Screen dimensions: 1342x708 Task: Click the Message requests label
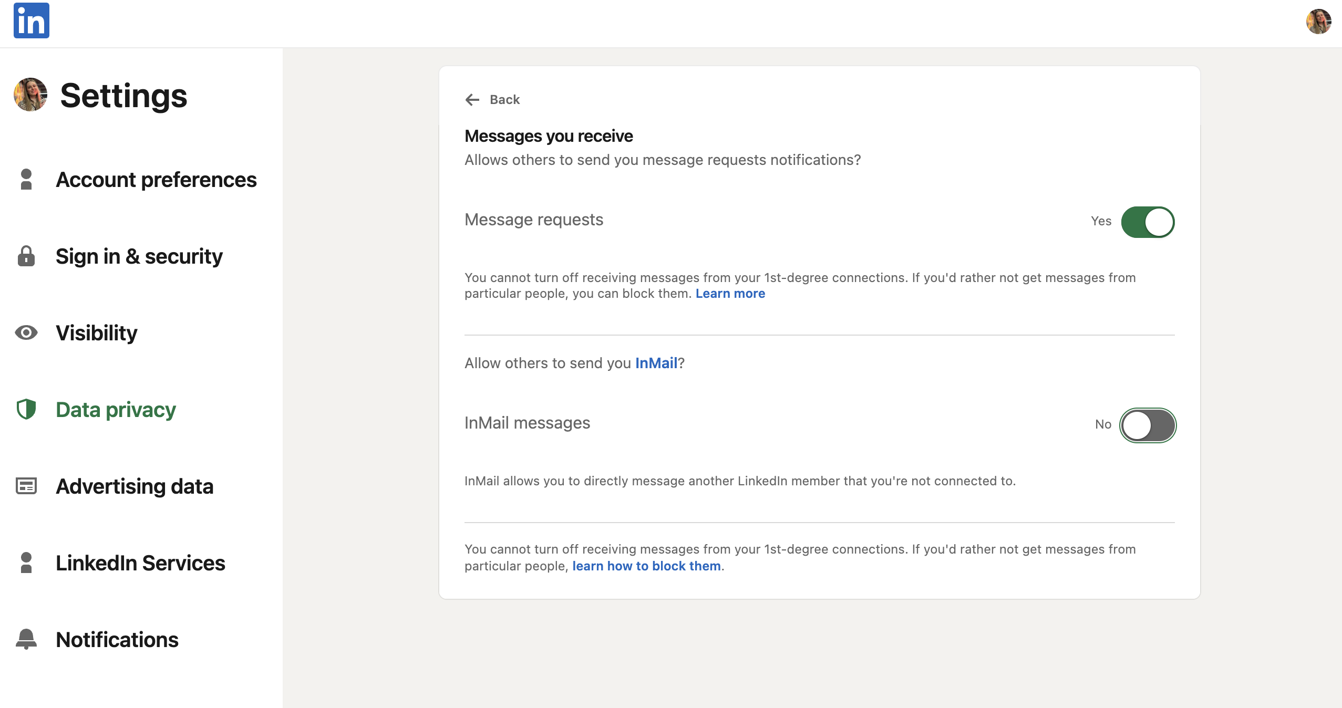[x=534, y=220]
